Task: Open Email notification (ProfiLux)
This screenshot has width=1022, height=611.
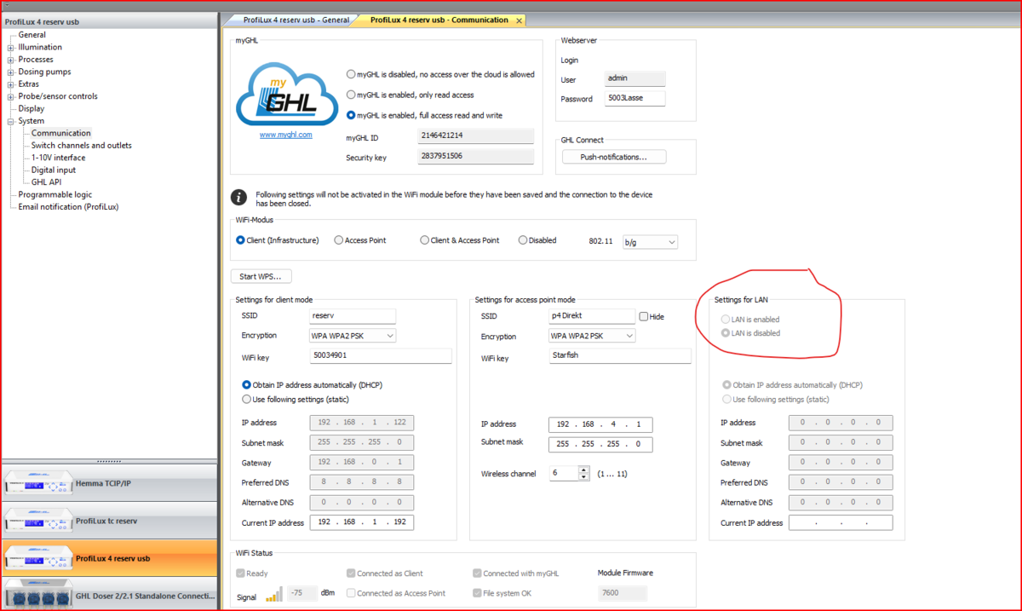Action: click(x=69, y=206)
